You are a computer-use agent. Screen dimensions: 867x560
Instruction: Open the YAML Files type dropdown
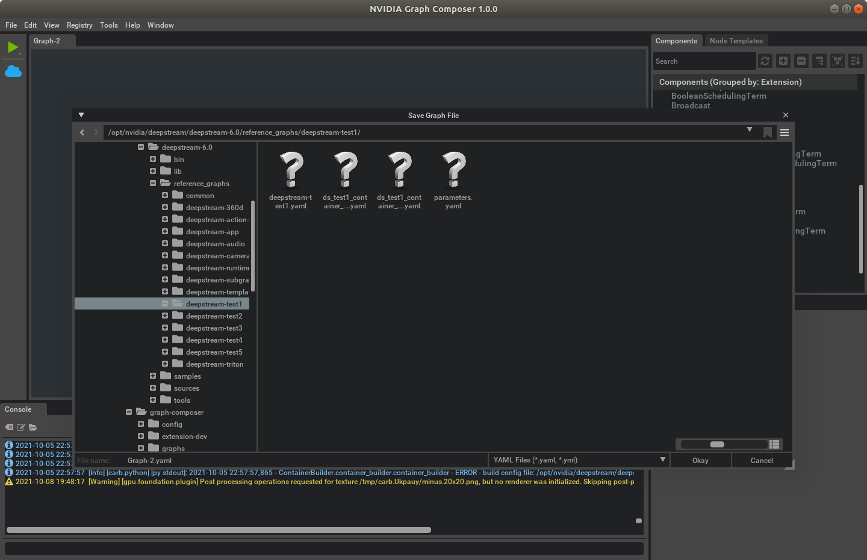click(x=579, y=460)
